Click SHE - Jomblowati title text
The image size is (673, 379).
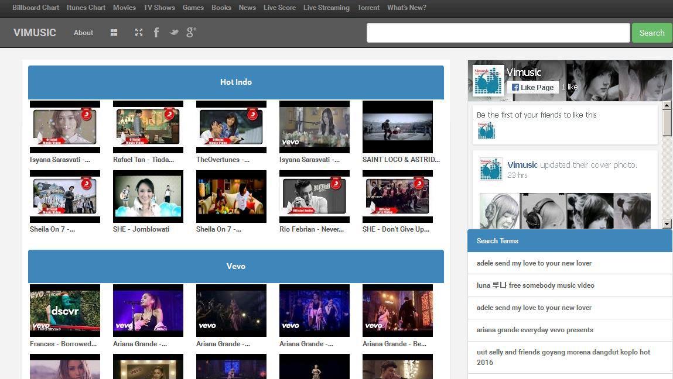coord(141,229)
